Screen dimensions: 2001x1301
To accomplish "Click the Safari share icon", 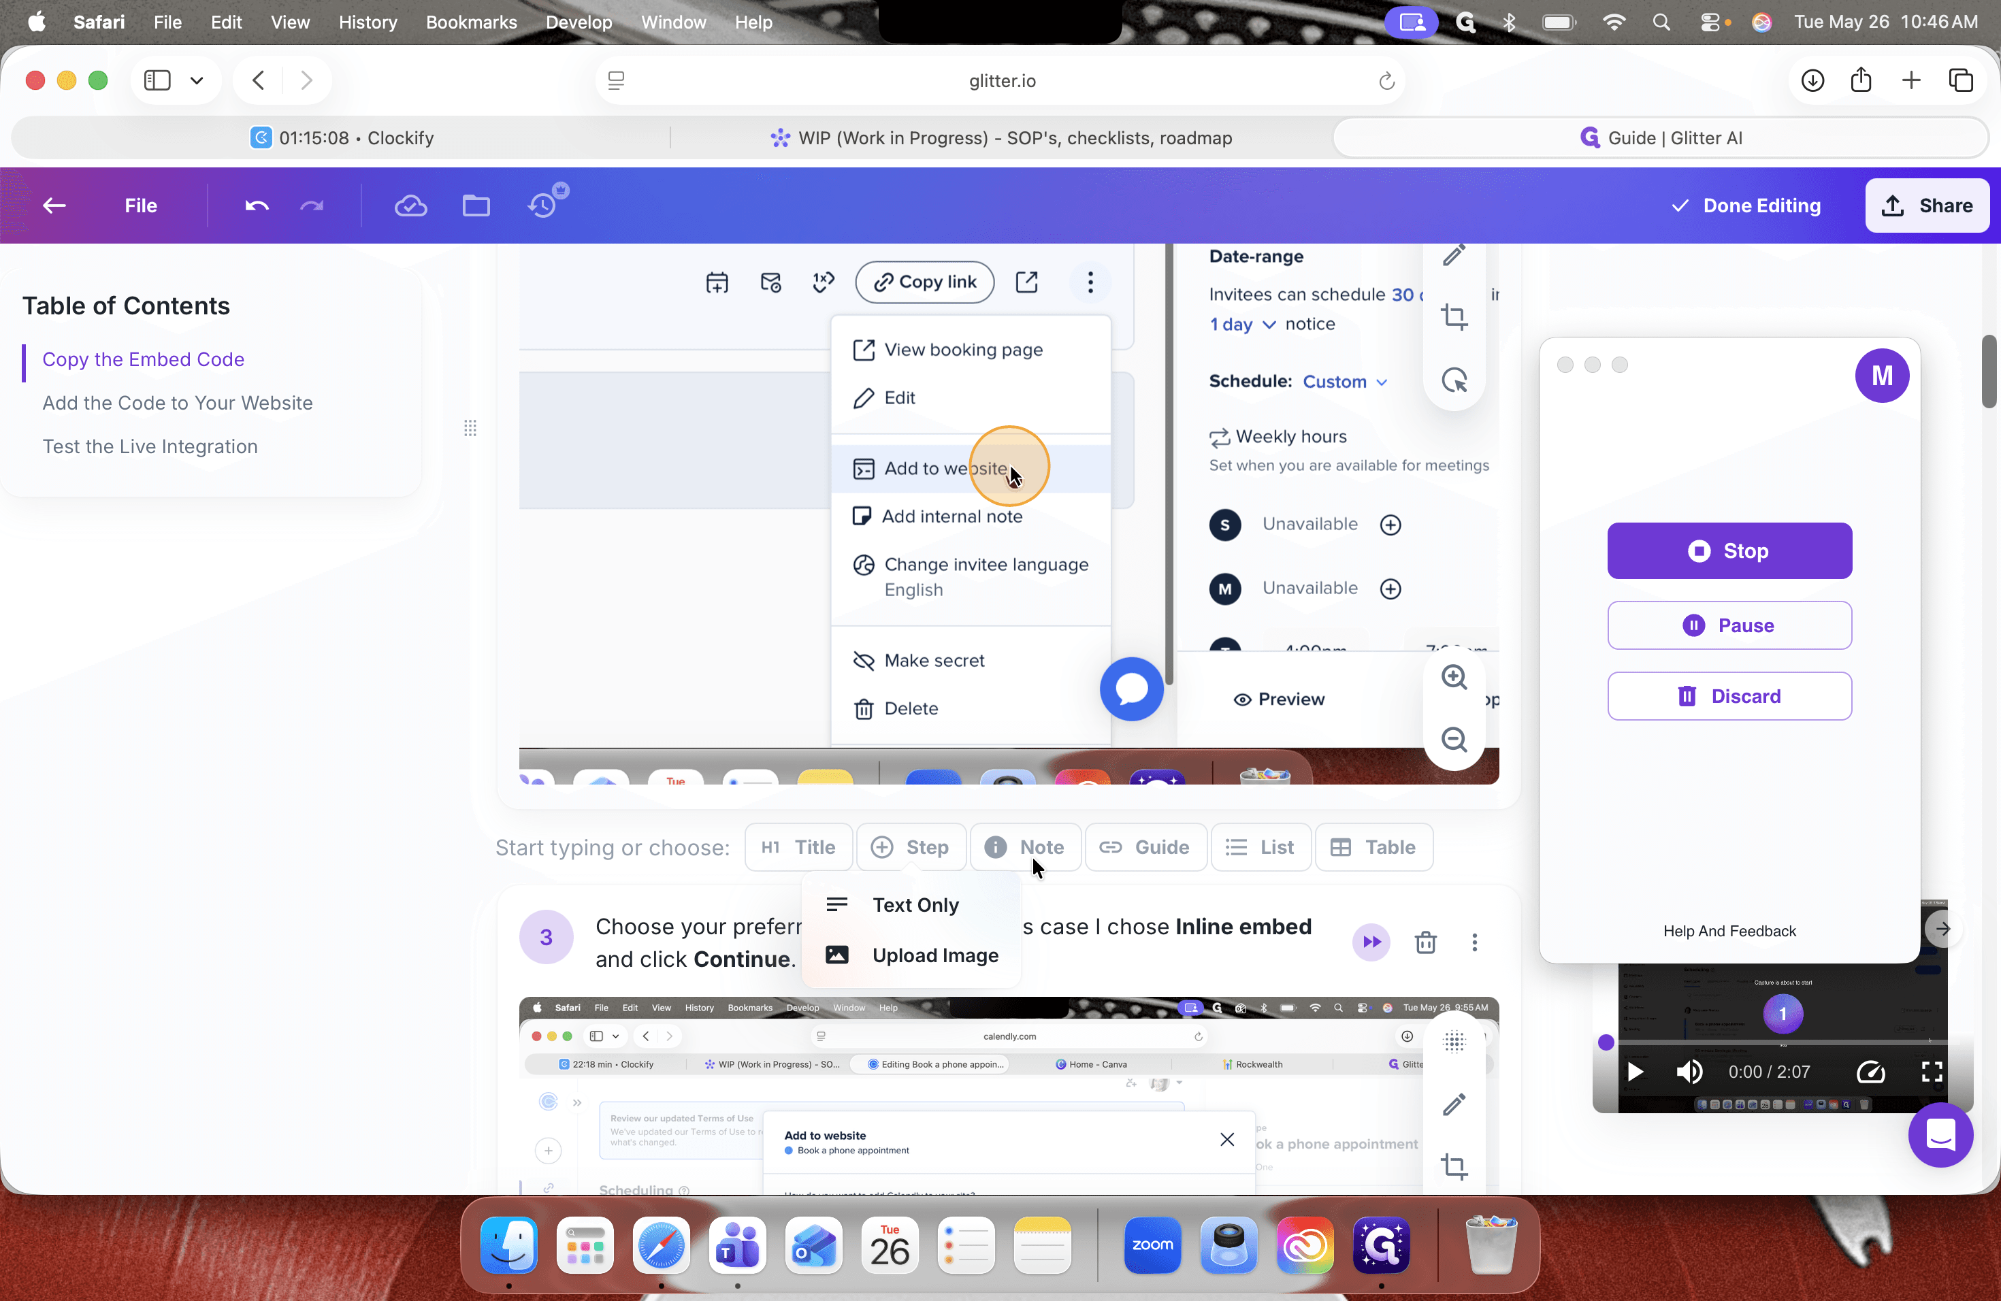I will point(1861,80).
